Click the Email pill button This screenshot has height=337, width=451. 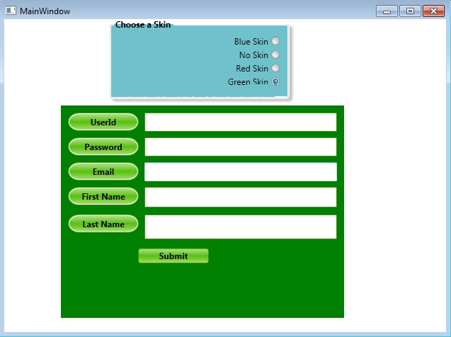pyautogui.click(x=103, y=171)
